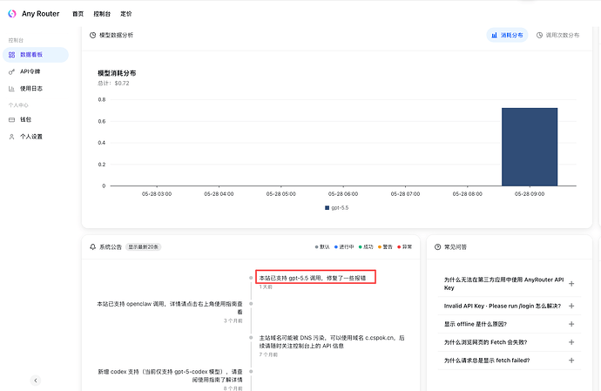The height and width of the screenshot is (391, 601).
Task: Click the 个人设置 person icon
Action: 12,137
